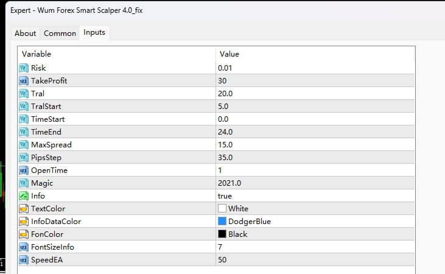Open the DodgerBlue color name dropdown
The width and height of the screenshot is (445, 274).
pyautogui.click(x=250, y=221)
